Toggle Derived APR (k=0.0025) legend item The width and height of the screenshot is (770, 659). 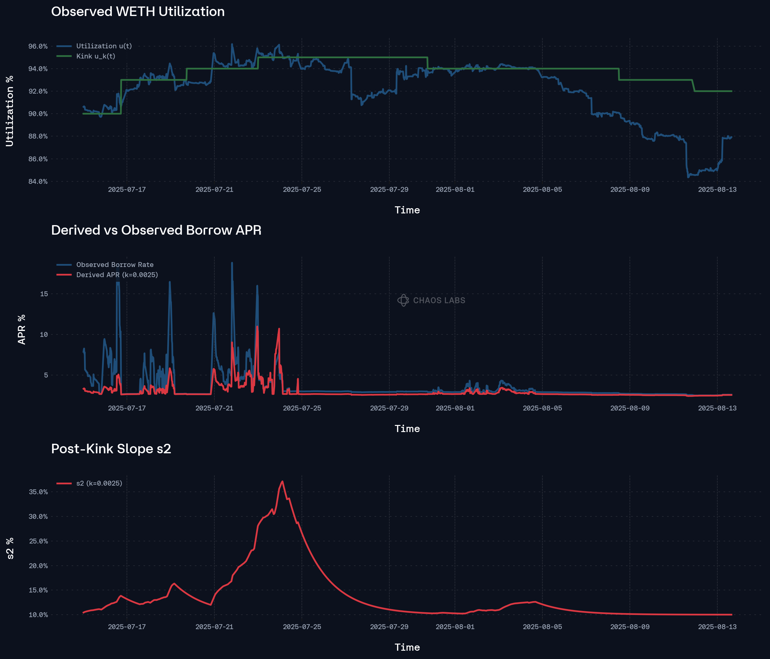(x=117, y=275)
